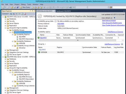Click the dashboard health status circle icon
Viewport: 126px width, 94px height.
point(40,16)
